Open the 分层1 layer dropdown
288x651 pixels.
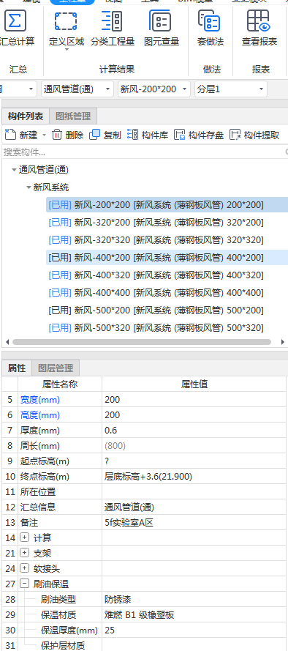(230, 89)
